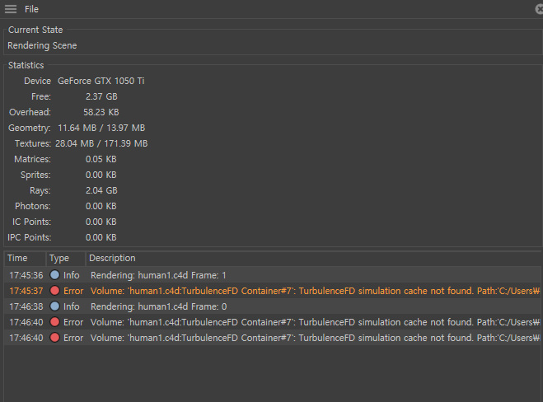Select the 'Rendering: human1.c4d Frame: 1' log entry
Screen dimensions: 543x402
click(x=273, y=275)
